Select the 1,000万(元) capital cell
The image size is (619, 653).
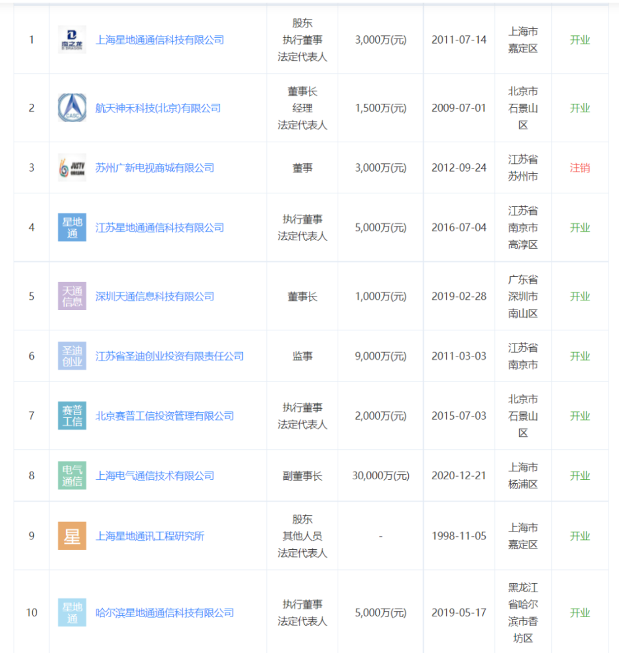(x=381, y=296)
